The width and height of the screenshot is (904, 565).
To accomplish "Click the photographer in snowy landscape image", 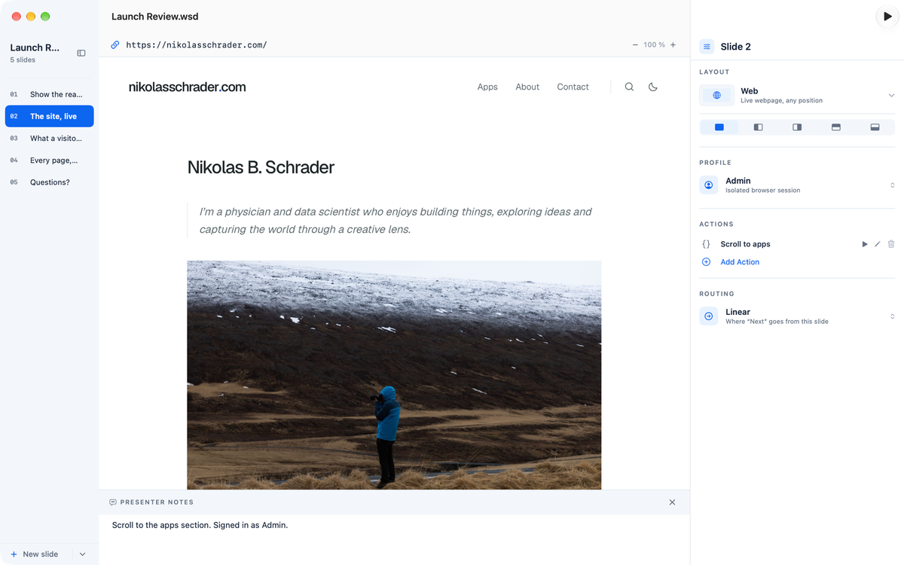I will coord(394,375).
